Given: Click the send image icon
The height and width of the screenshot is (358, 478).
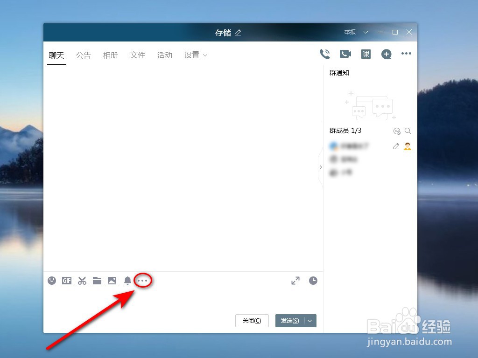Looking at the screenshot, I should (x=112, y=281).
